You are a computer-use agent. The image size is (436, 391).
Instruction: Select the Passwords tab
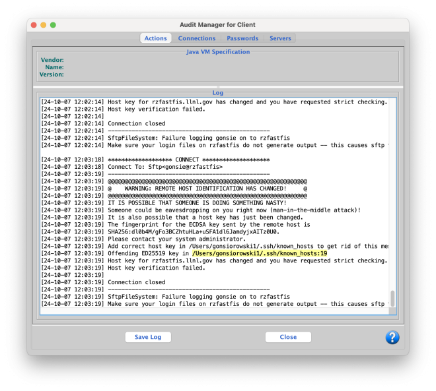coord(242,38)
